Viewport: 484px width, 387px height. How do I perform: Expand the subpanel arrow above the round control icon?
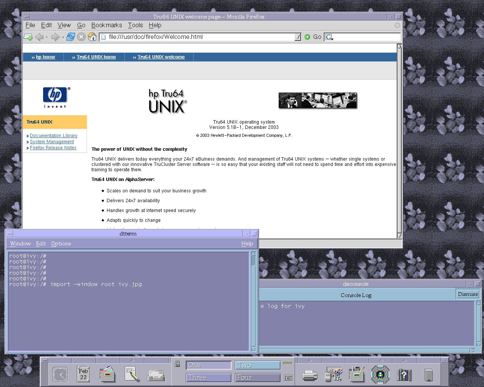381,360
